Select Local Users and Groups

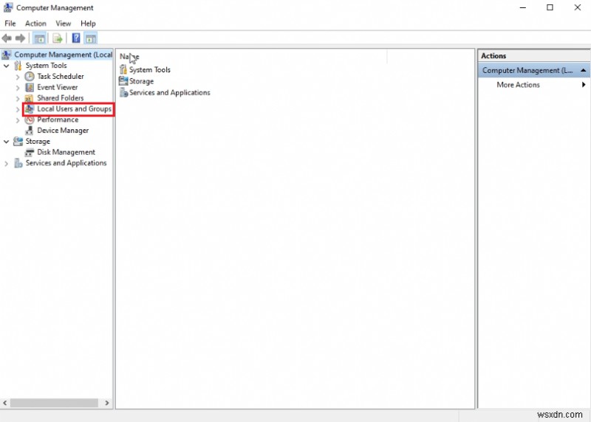[75, 108]
